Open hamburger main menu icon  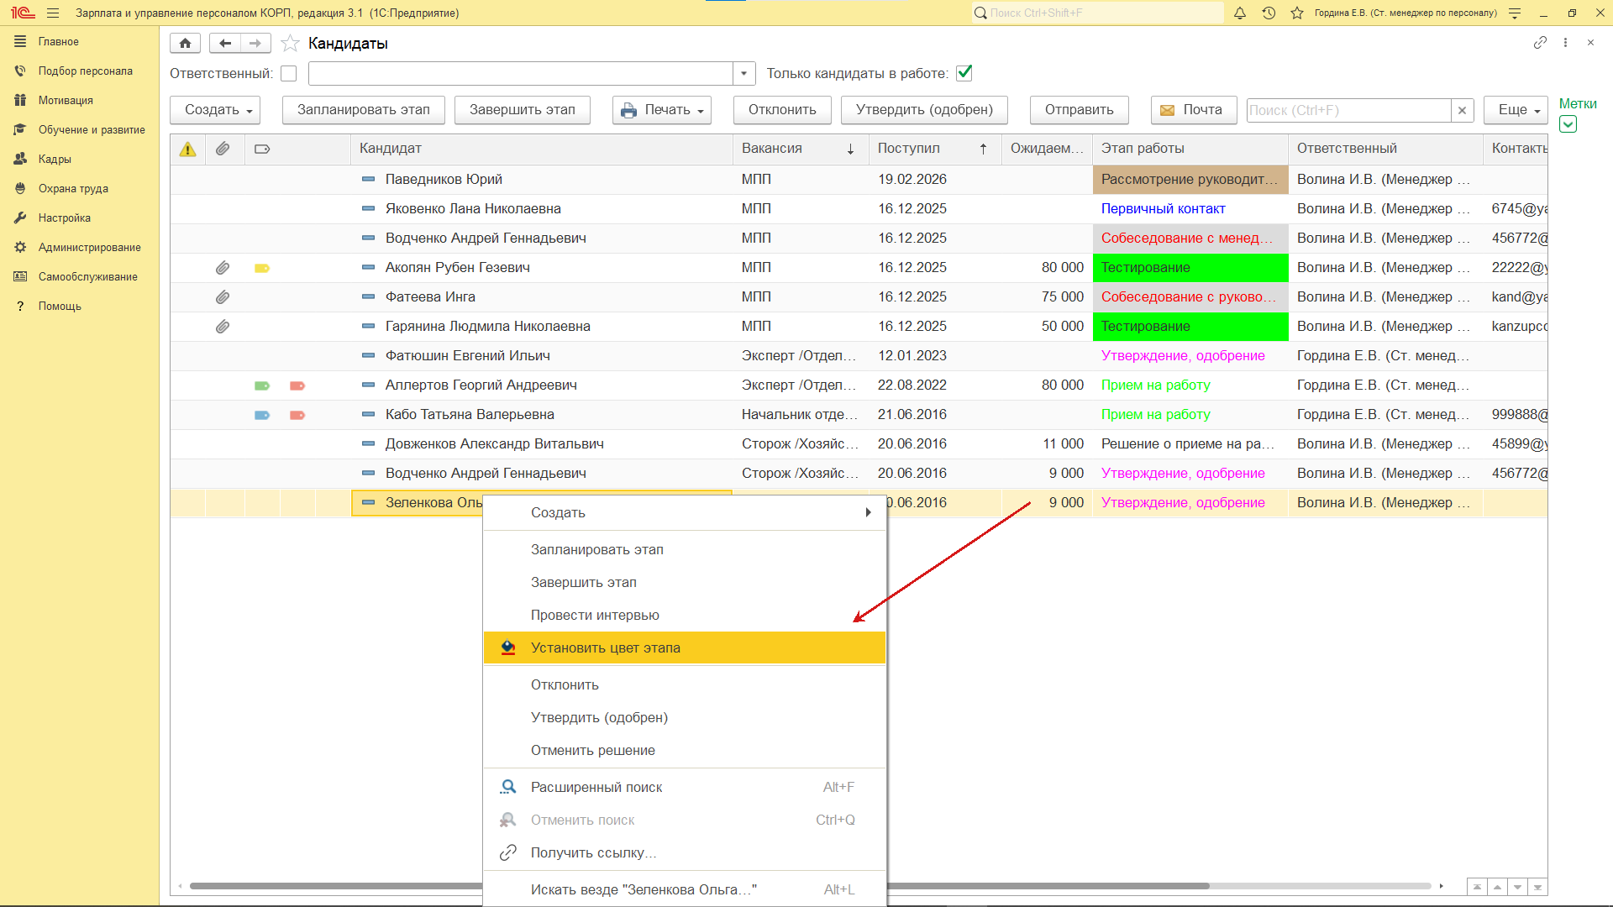pos(53,13)
